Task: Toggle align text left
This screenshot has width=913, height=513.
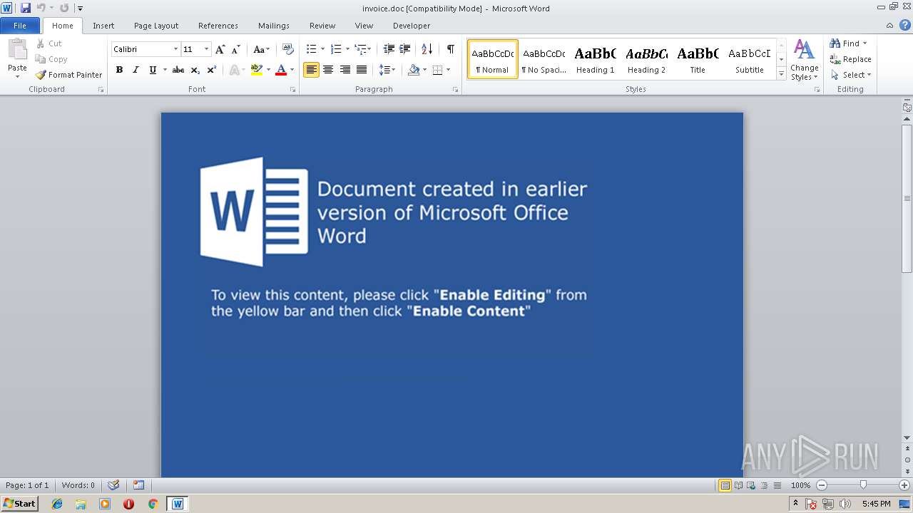Action: click(311, 70)
